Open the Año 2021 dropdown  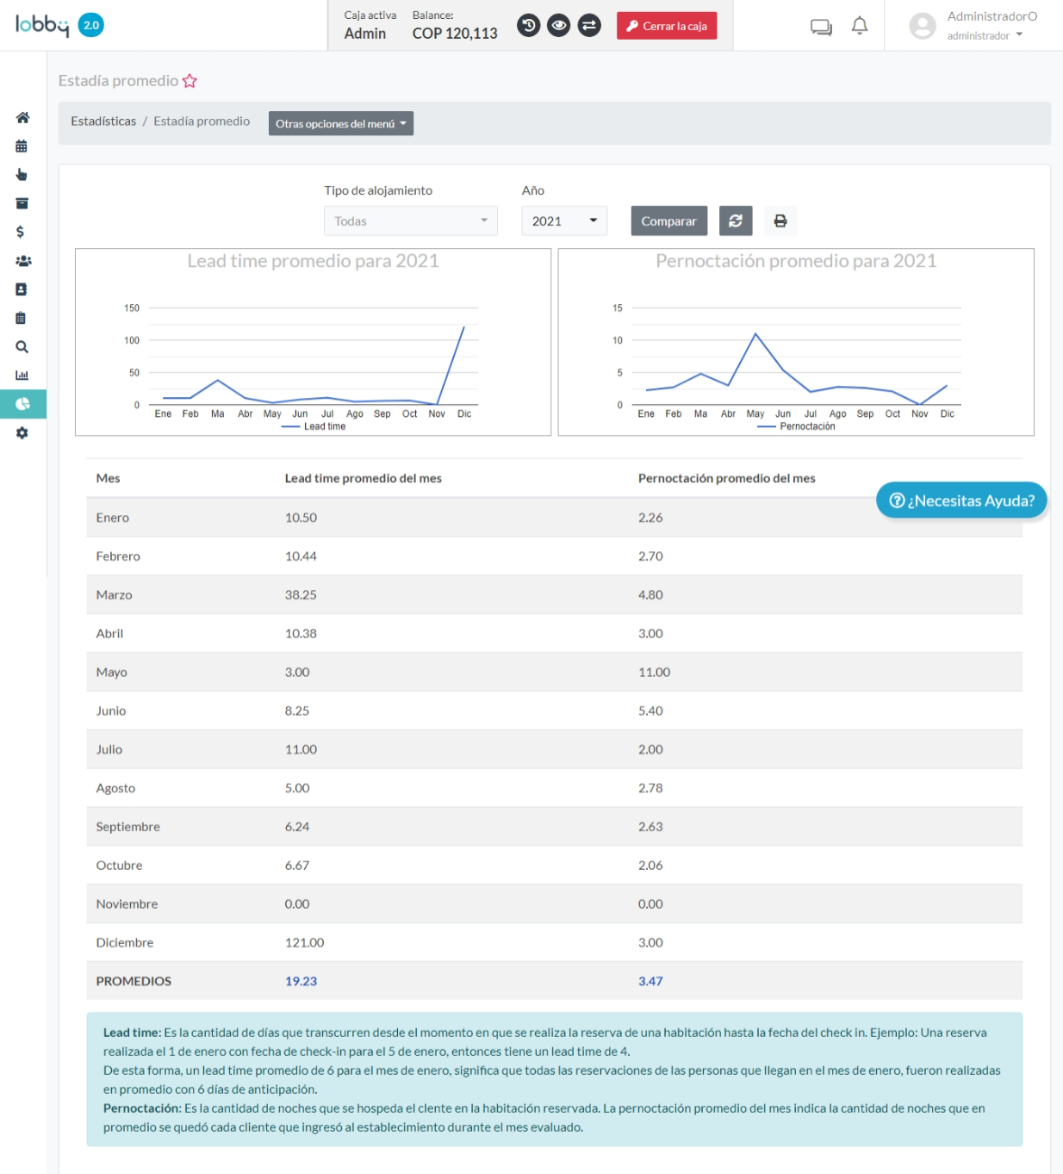point(564,221)
